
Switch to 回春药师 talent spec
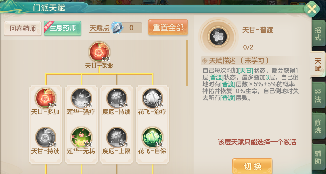(x=23, y=28)
